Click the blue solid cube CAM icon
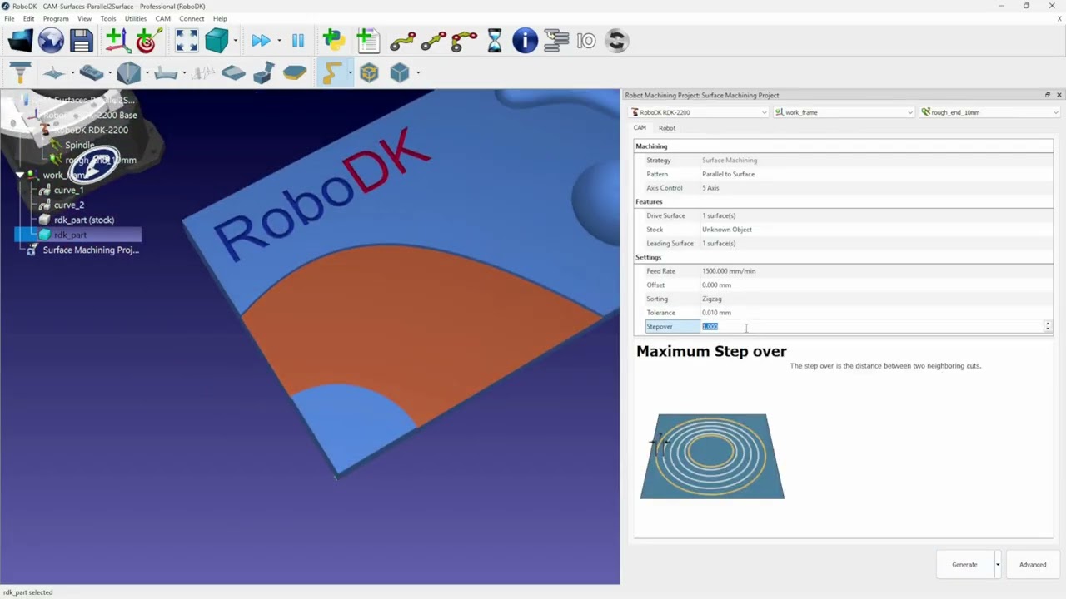1066x599 pixels. [400, 73]
